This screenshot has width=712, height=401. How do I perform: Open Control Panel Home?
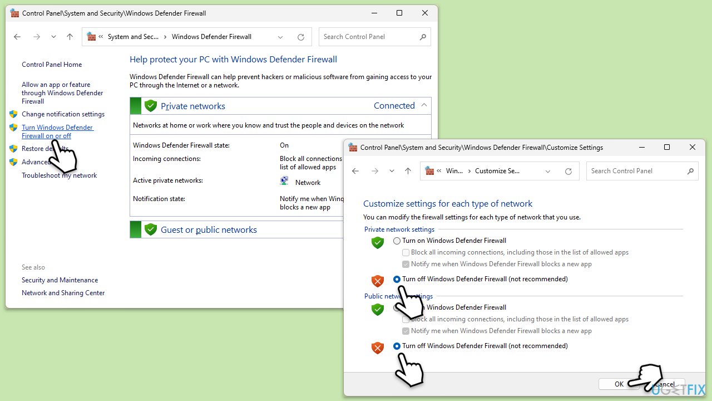[x=52, y=65]
